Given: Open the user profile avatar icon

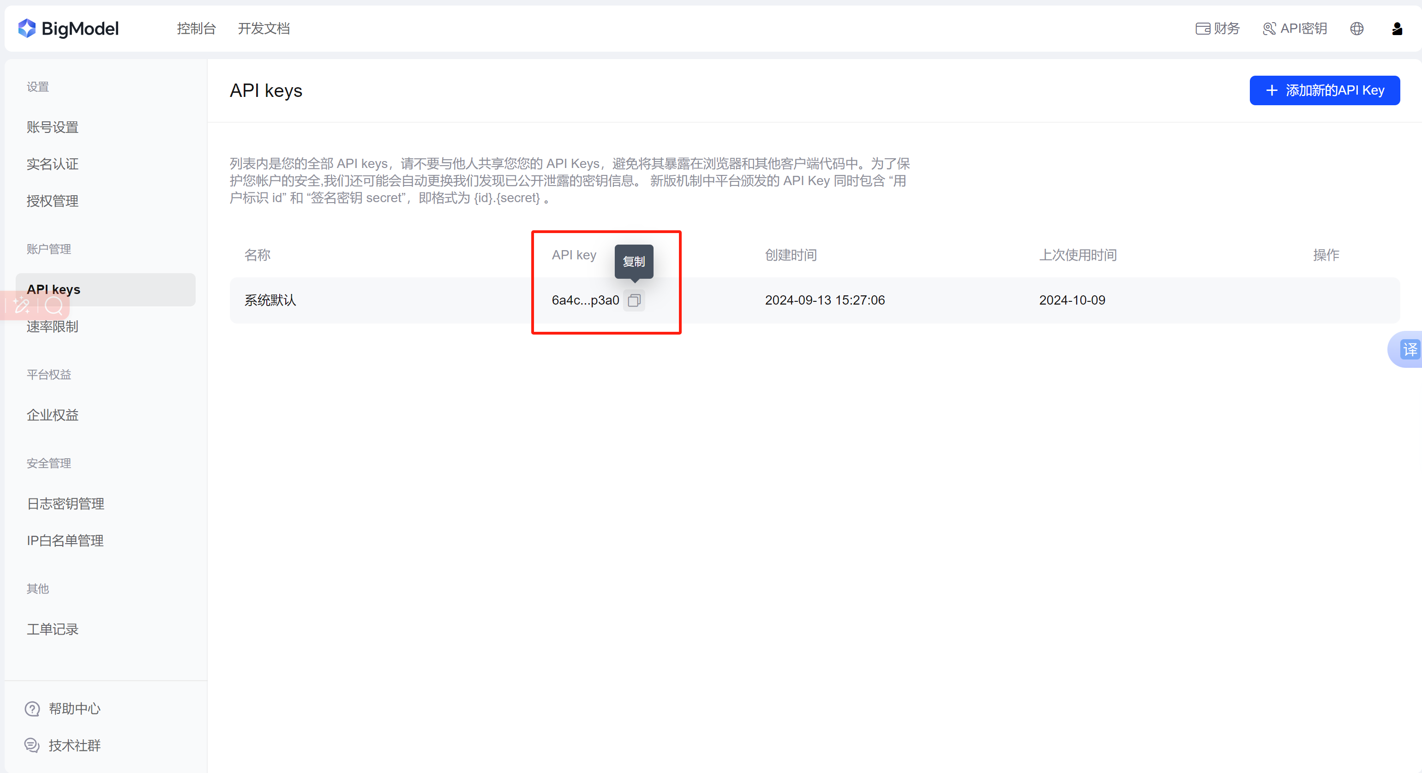Looking at the screenshot, I should click(x=1397, y=29).
